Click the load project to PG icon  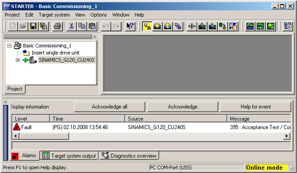point(168,26)
